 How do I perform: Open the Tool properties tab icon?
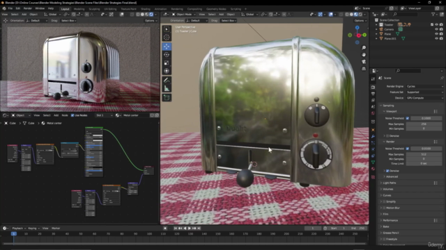click(x=374, y=79)
